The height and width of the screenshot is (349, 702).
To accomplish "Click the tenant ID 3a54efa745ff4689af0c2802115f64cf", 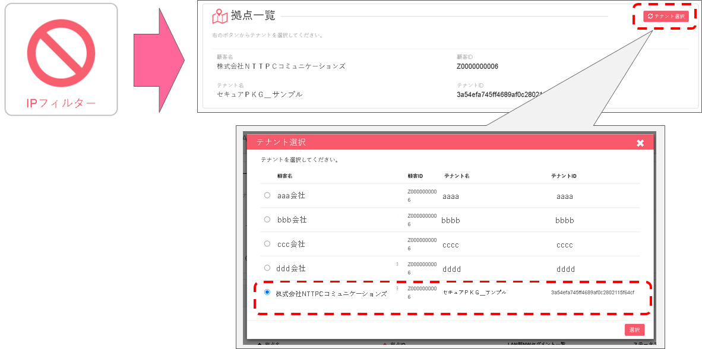I will click(x=592, y=292).
